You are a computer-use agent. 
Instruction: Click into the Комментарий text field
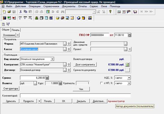[x=75, y=96]
